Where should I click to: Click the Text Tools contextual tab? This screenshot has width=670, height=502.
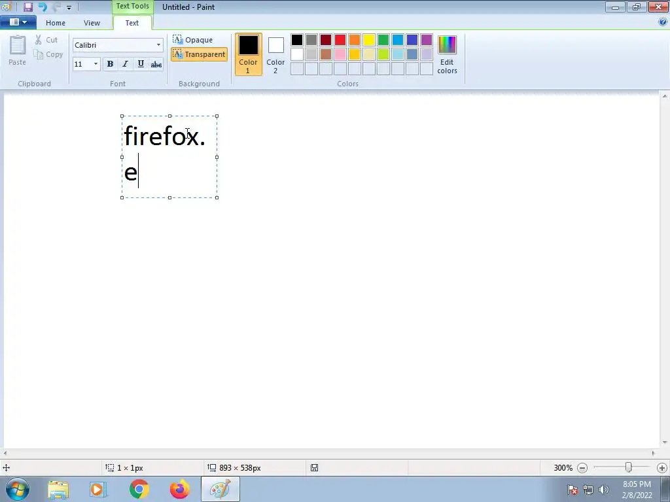point(132,7)
